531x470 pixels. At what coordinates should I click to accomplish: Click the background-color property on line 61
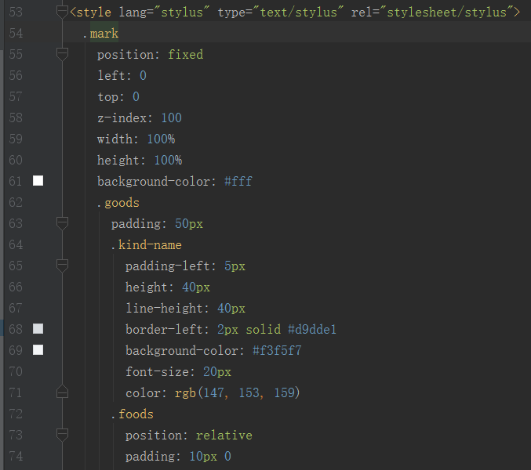click(x=154, y=182)
